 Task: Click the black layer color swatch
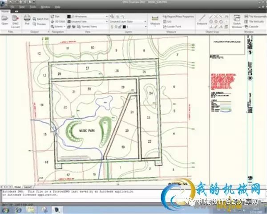pyautogui.click(x=124, y=27)
